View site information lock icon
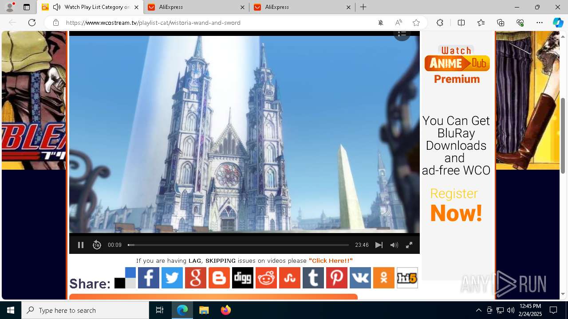 pyautogui.click(x=55, y=23)
